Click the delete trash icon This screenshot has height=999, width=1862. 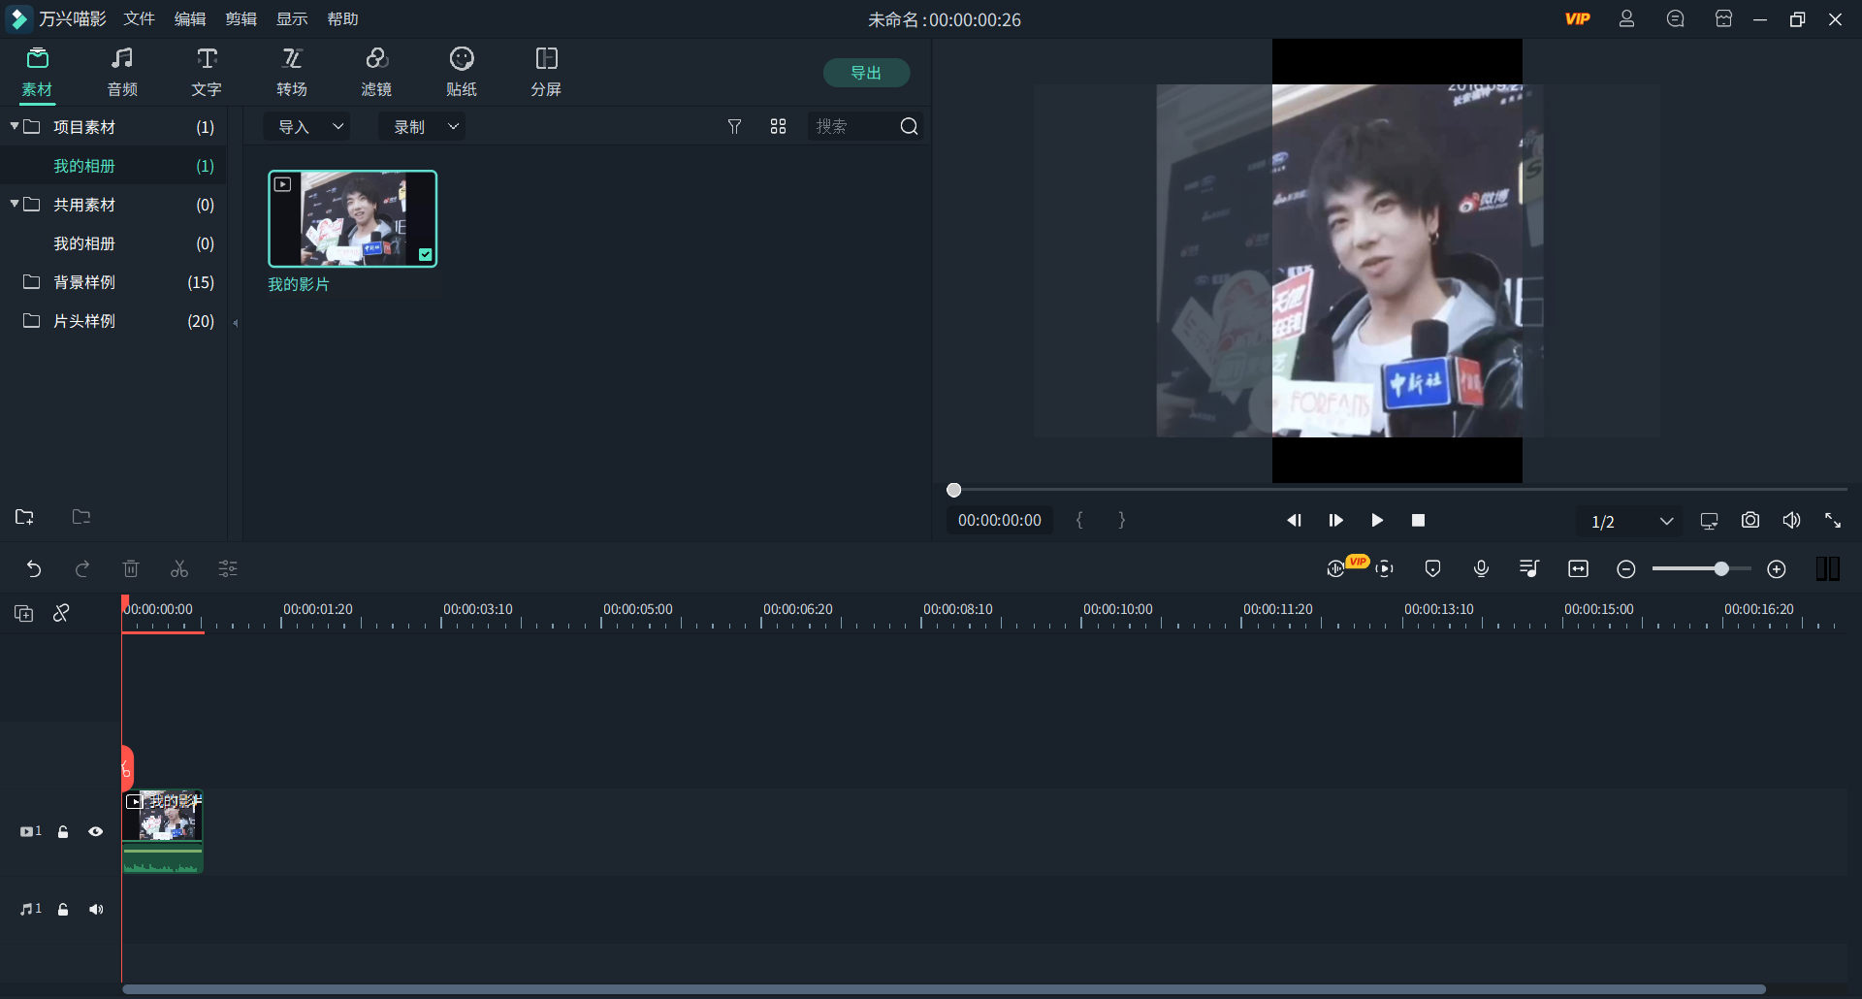click(x=131, y=569)
